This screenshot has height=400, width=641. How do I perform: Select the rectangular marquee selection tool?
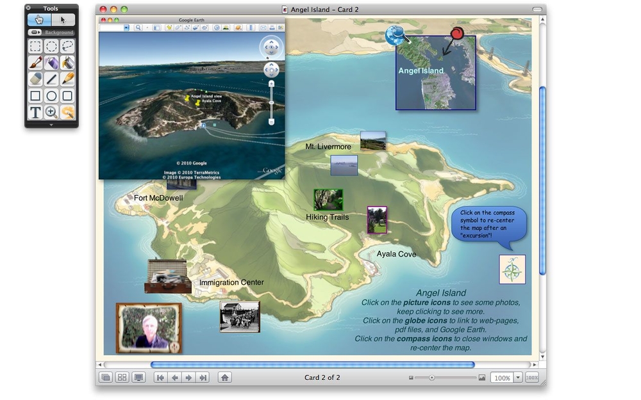35,46
